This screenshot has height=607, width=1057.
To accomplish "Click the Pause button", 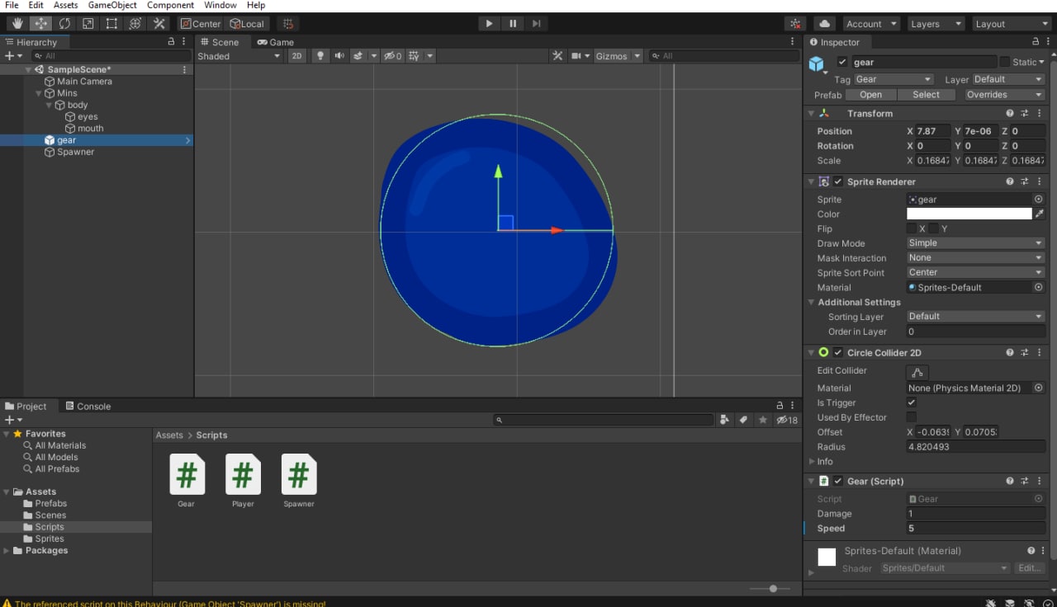I will click(513, 24).
